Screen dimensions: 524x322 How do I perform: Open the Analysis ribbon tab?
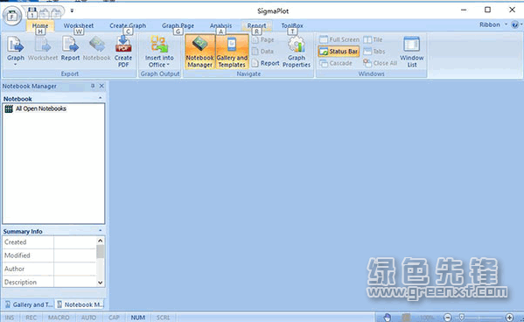[220, 25]
